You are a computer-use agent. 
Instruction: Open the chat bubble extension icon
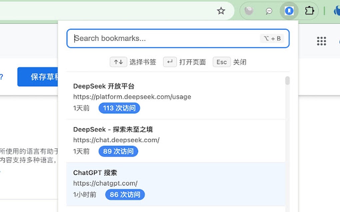pyautogui.click(x=269, y=11)
